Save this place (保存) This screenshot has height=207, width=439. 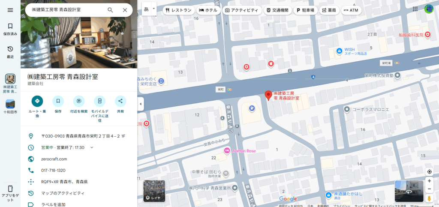coord(58,104)
